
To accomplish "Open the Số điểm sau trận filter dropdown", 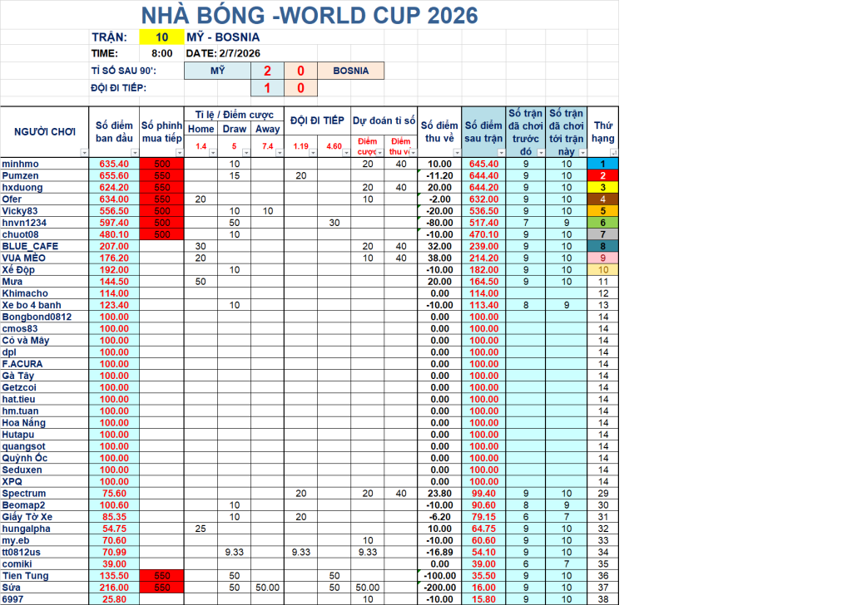I will pyautogui.click(x=502, y=153).
